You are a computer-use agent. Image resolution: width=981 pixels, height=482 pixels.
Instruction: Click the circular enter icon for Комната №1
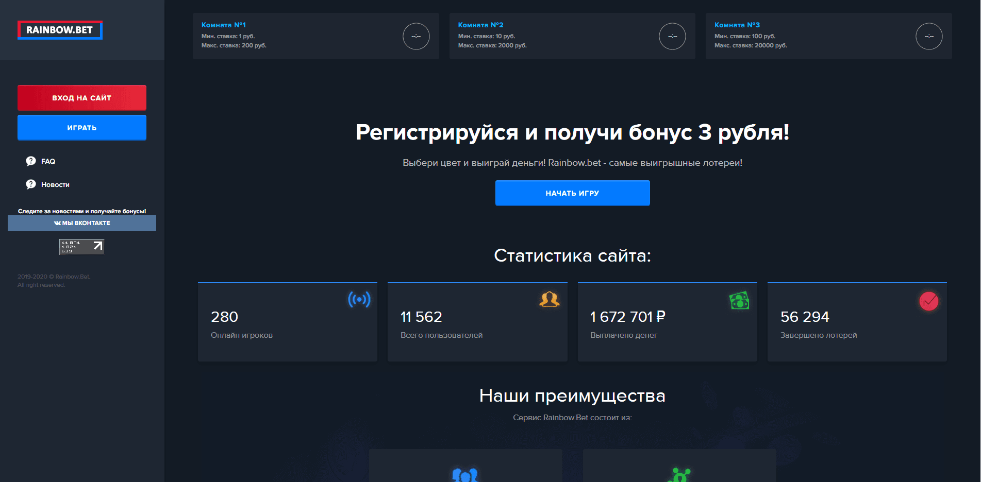tap(416, 36)
